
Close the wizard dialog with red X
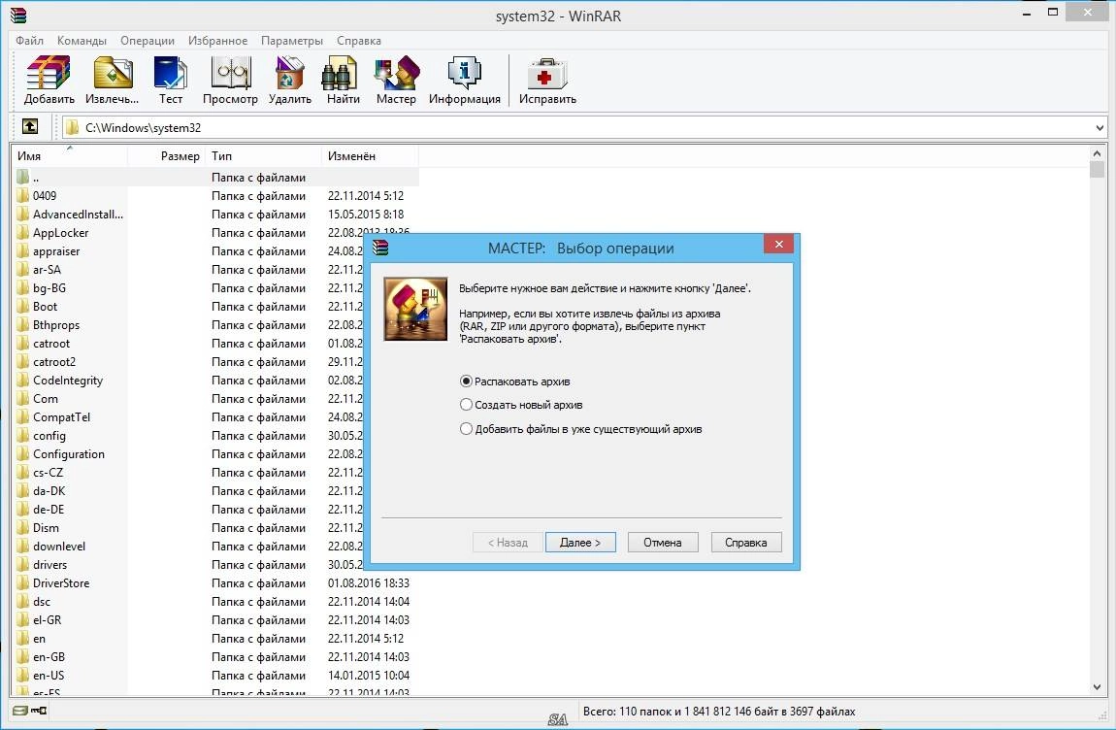click(778, 245)
